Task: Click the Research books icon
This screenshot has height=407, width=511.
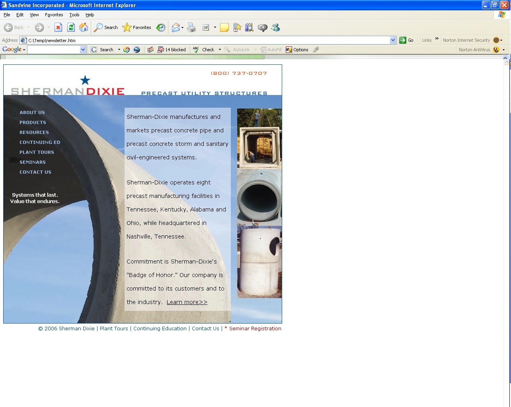Action: 249,27
